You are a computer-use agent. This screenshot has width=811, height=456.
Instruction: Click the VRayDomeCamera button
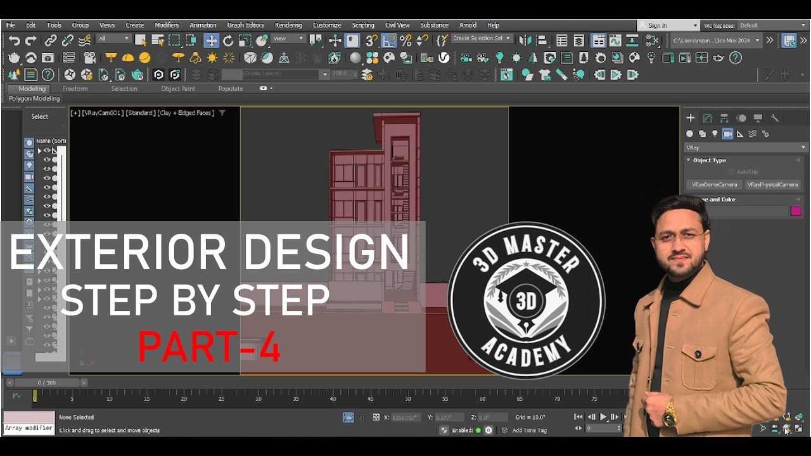tap(714, 185)
